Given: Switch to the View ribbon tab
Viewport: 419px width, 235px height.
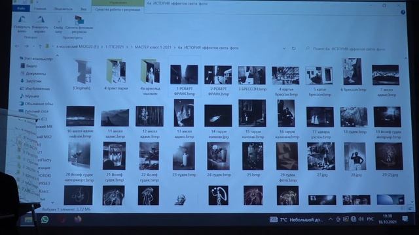Looking at the screenshot, I should (x=83, y=8).
